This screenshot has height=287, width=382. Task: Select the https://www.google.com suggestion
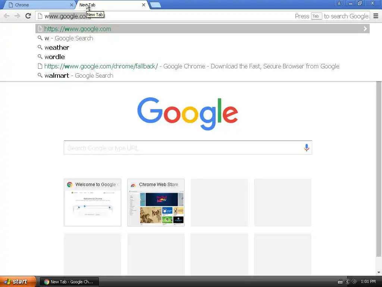point(203,29)
